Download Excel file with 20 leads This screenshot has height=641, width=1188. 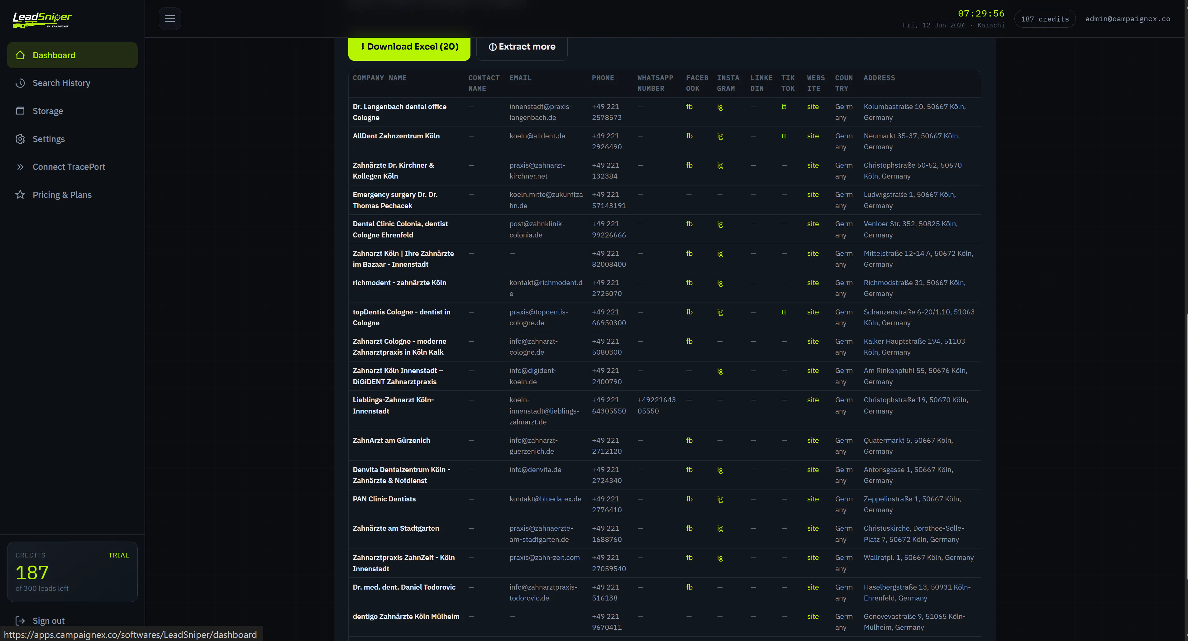409,46
